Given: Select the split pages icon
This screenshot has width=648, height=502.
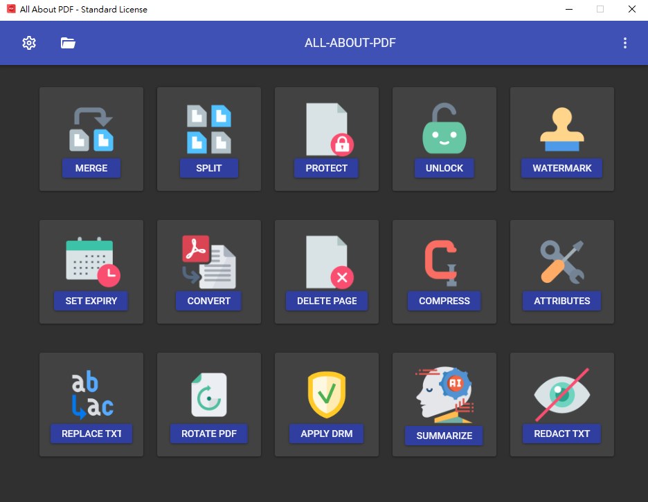Looking at the screenshot, I should coord(209,129).
